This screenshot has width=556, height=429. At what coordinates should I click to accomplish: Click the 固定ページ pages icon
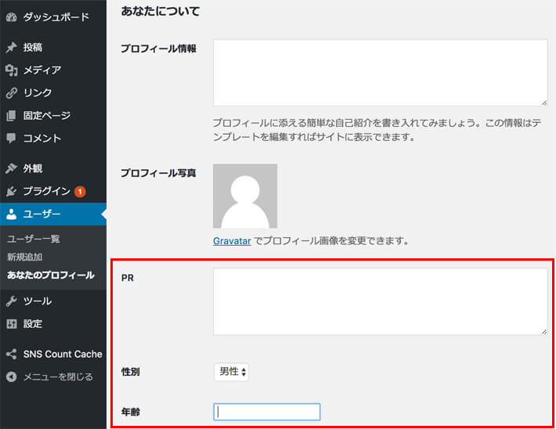tap(12, 116)
